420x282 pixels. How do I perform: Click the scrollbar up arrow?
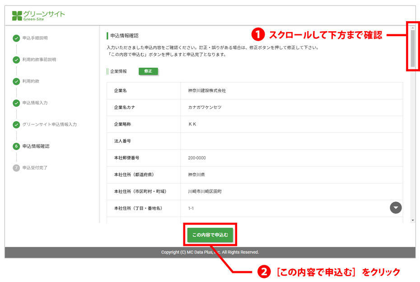(412, 28)
